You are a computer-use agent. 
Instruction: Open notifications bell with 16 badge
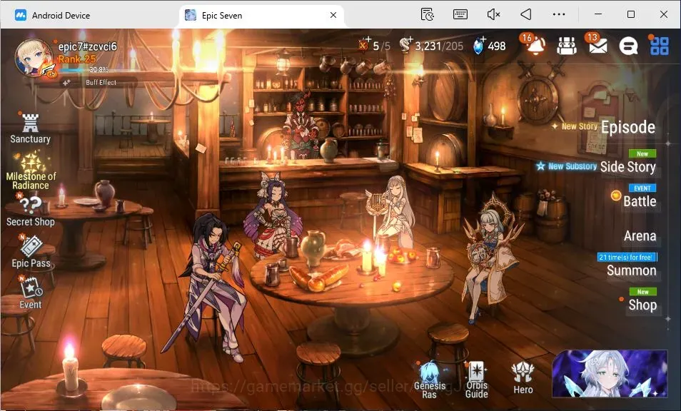[x=535, y=45]
